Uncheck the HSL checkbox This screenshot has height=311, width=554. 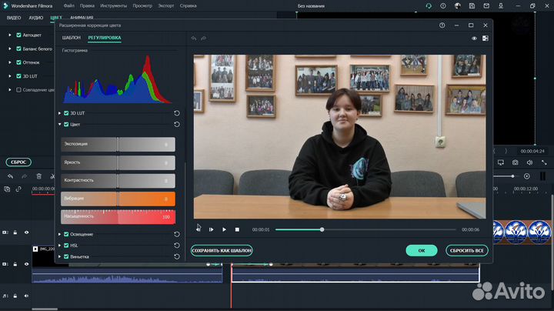(66, 245)
